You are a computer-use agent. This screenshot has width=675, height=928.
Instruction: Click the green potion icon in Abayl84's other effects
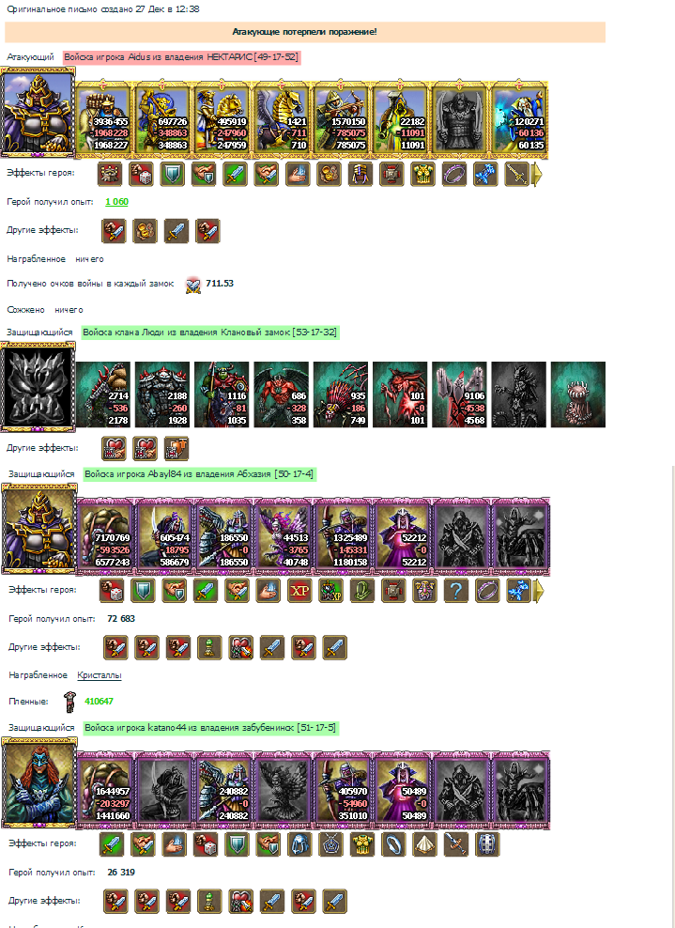pos(209,647)
